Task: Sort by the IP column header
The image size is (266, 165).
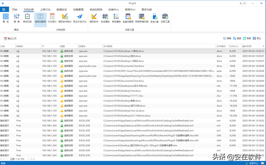Action: tap(50, 46)
